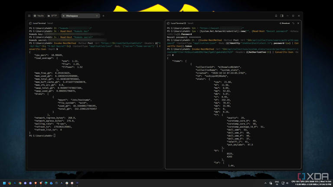Open Brave browser from the taskbar
This screenshot has width=333, height=187.
tap(36, 183)
